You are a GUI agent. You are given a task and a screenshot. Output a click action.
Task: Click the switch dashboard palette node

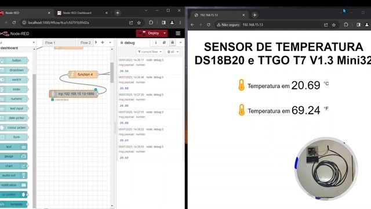[x=14, y=80]
